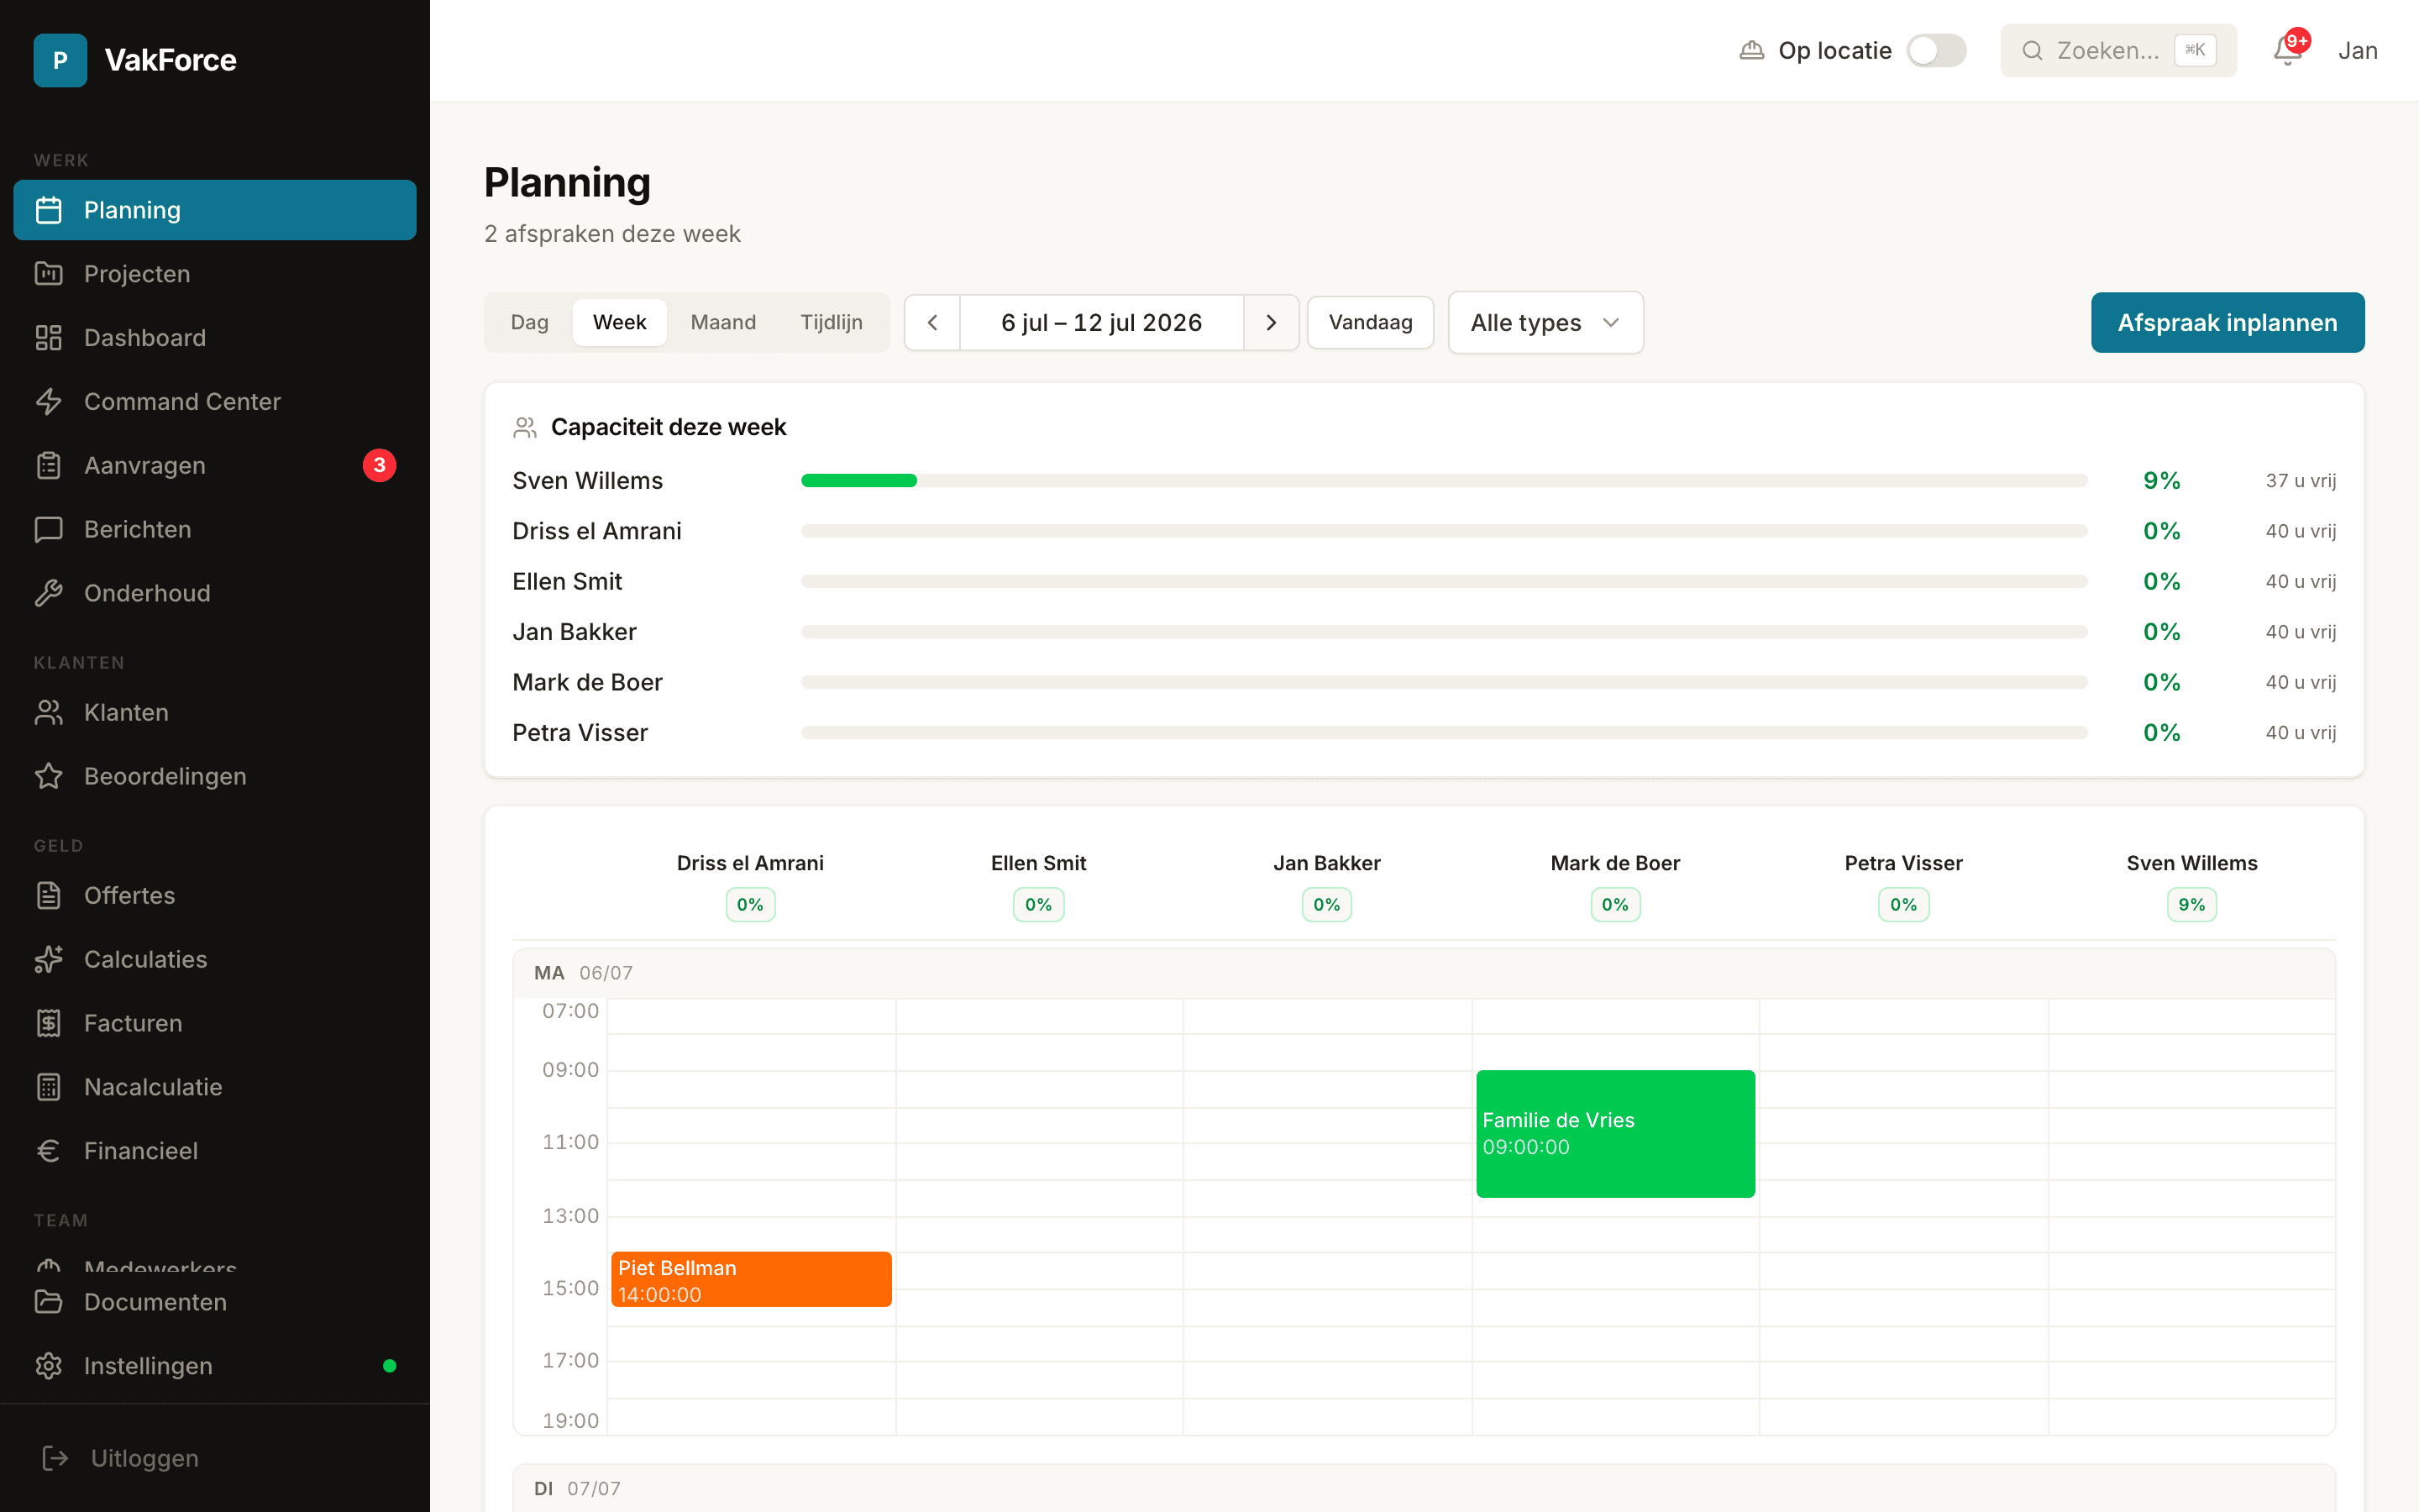
Task: Open Command Center lightning icon
Action: (49, 402)
